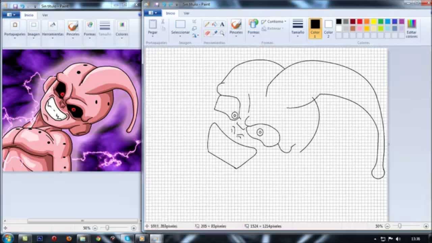Select the Magnifier tool
Screen dimensions: 432x243
click(x=222, y=33)
